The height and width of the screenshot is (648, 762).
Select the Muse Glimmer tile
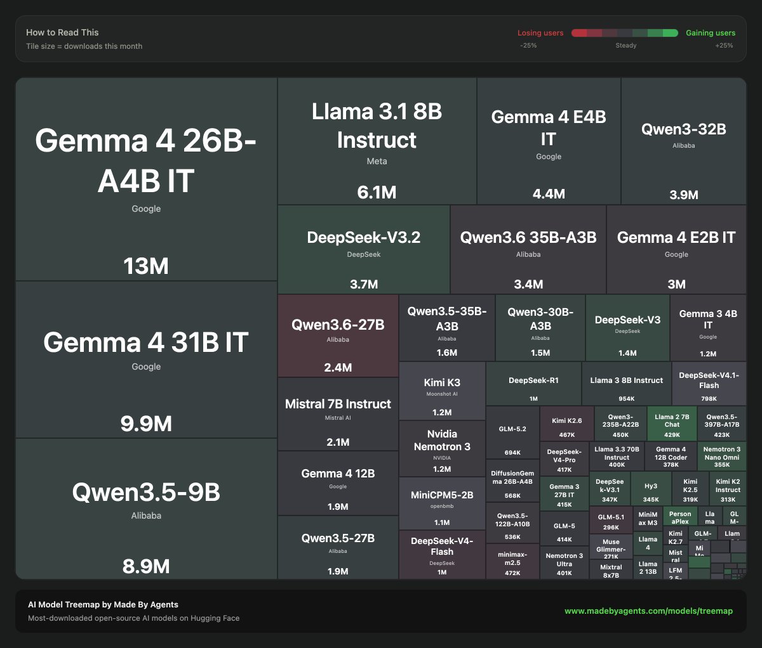(x=611, y=546)
